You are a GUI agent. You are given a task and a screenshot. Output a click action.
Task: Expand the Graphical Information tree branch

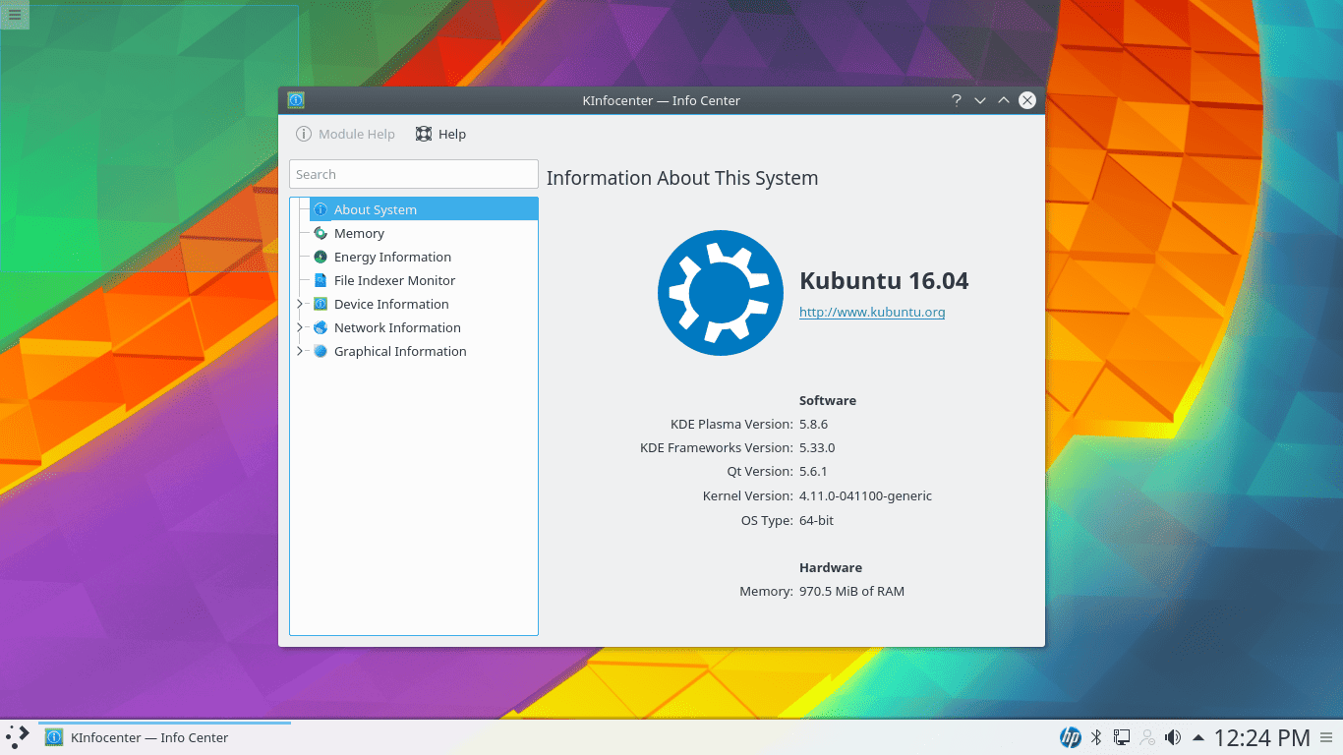(300, 351)
